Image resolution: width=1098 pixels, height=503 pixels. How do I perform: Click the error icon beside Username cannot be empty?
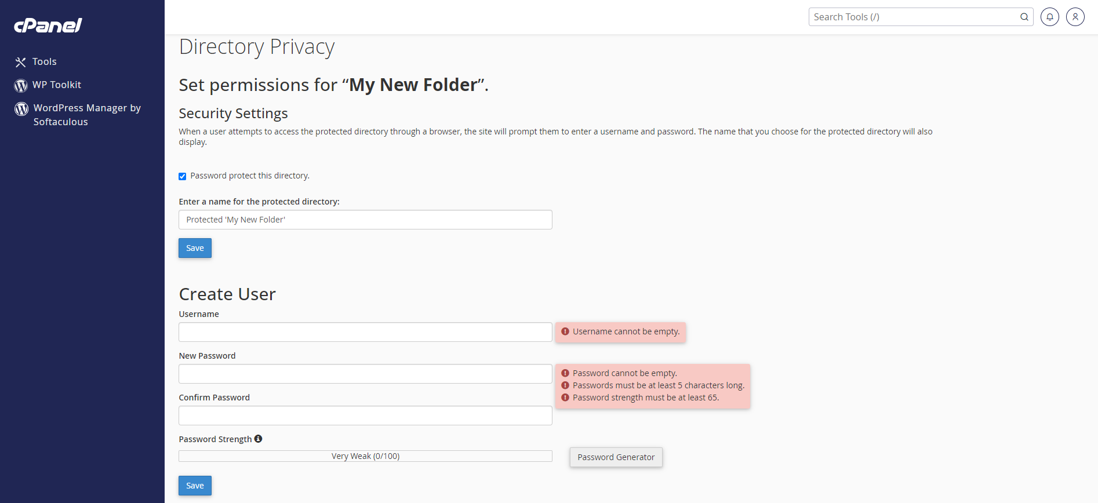565,331
